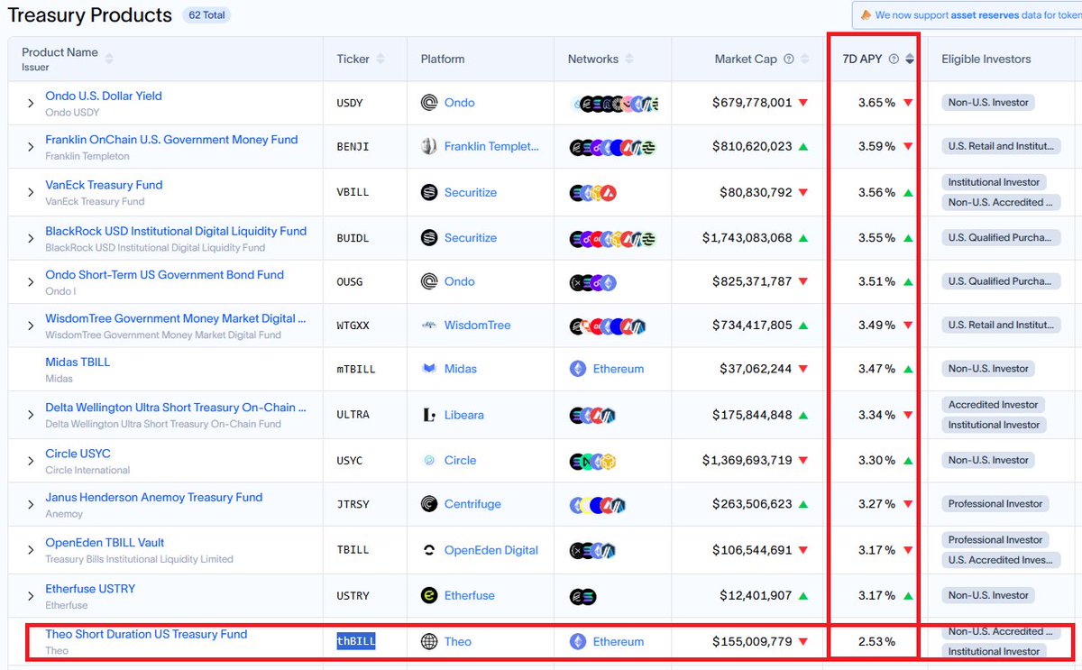Click the WisdomTree platform logo
The image size is (1082, 670).
(429, 325)
